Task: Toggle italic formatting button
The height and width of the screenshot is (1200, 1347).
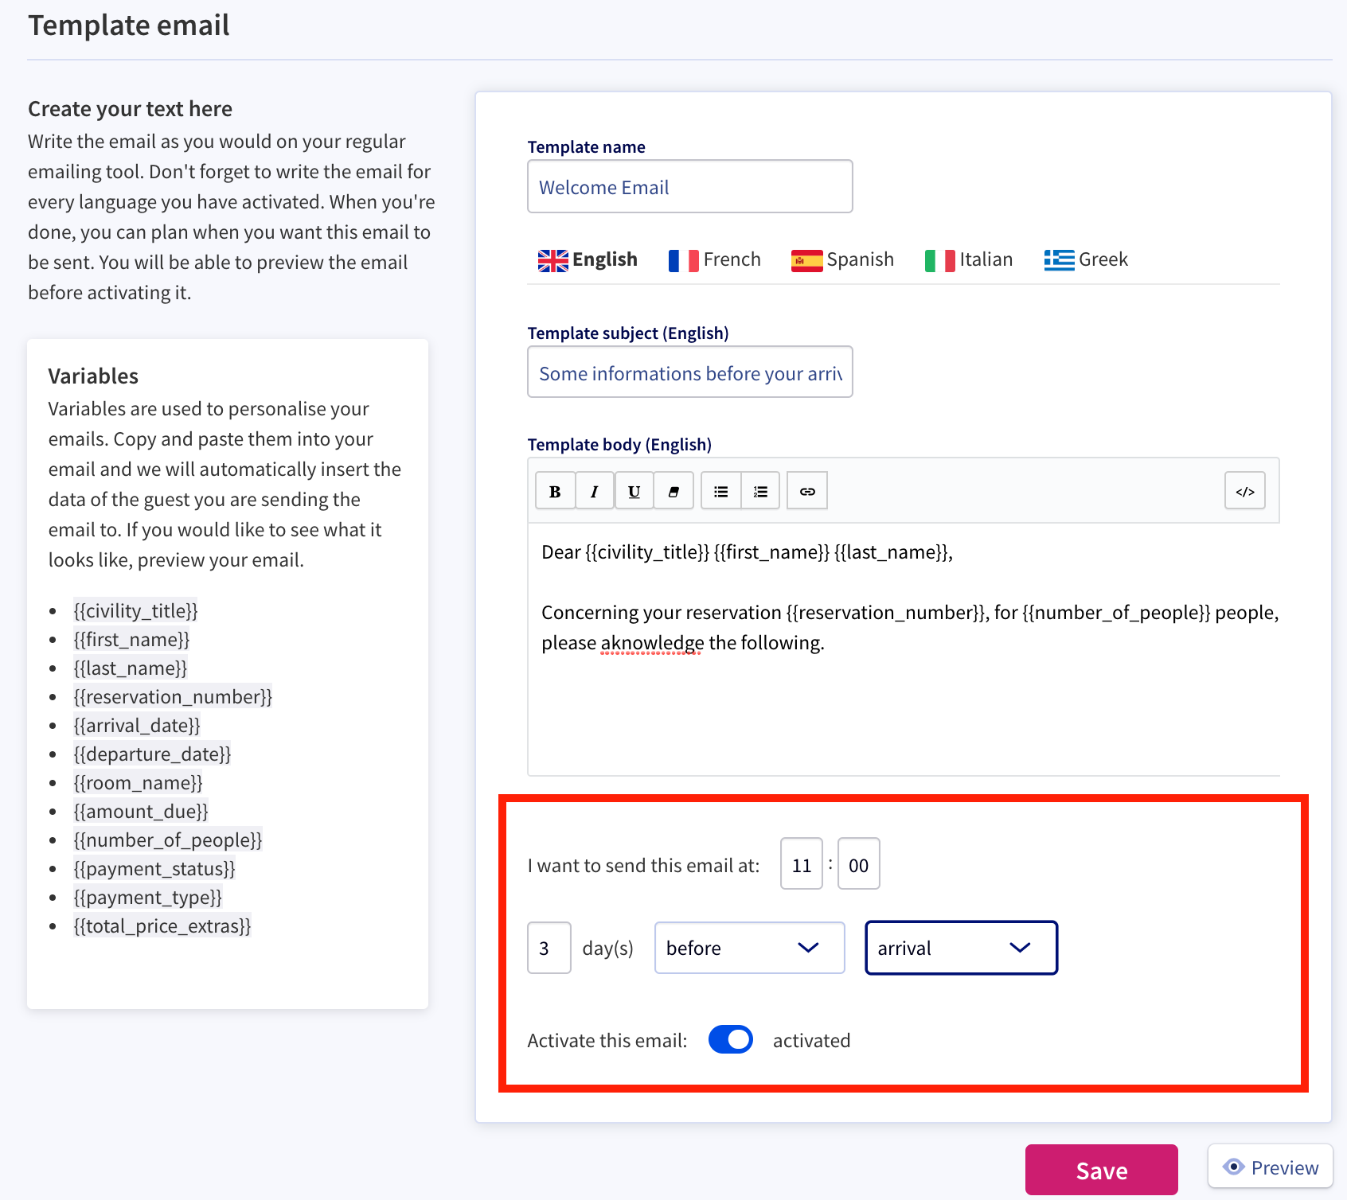Action: coord(595,491)
